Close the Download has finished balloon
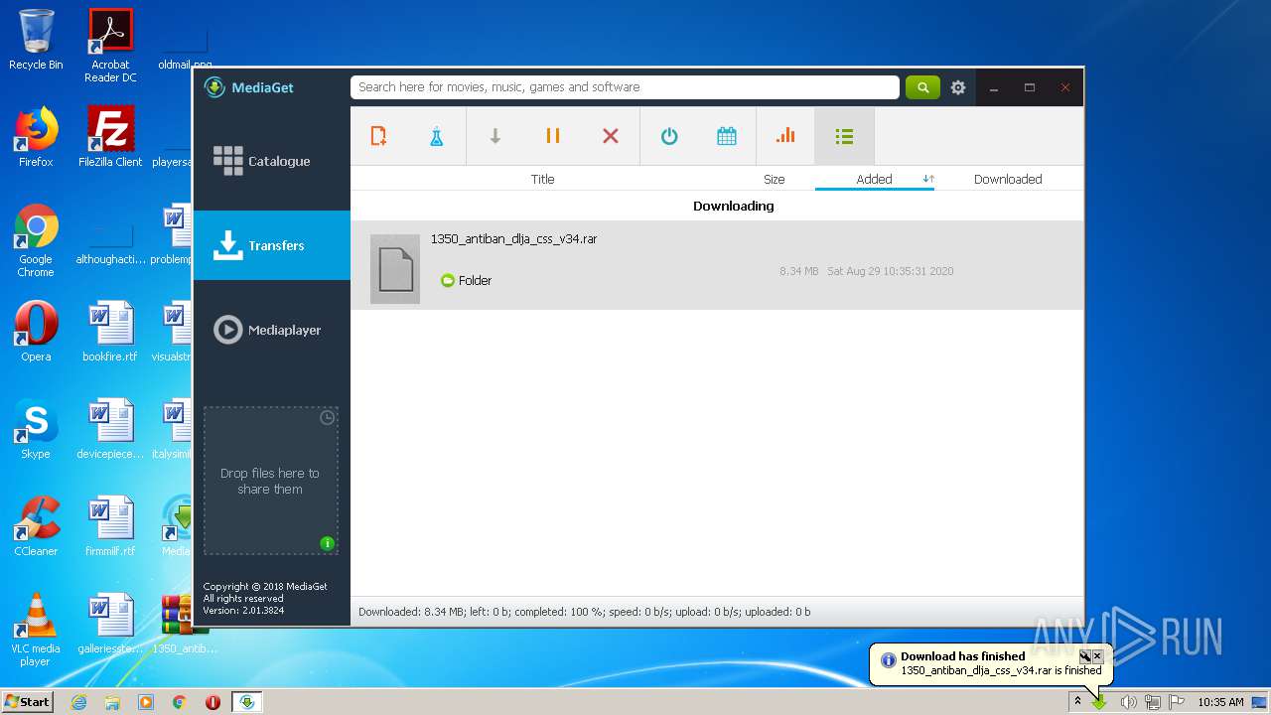This screenshot has width=1271, height=715. click(1097, 656)
